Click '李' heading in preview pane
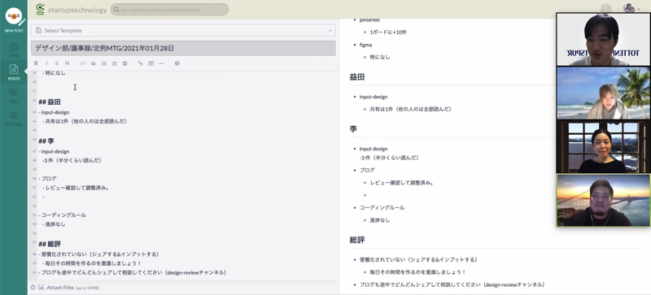The height and width of the screenshot is (295, 651). pyautogui.click(x=353, y=128)
